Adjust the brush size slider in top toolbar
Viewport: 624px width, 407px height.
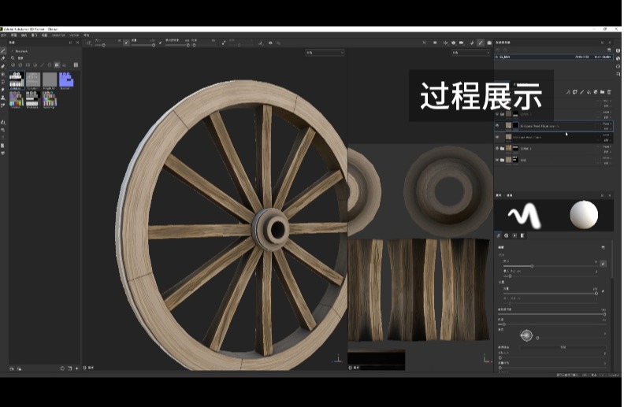(102, 45)
